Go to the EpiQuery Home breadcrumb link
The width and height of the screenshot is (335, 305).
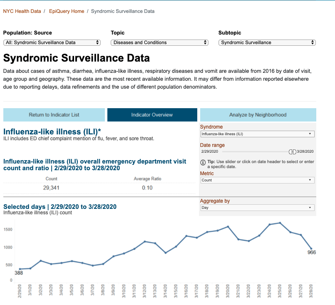(67, 11)
